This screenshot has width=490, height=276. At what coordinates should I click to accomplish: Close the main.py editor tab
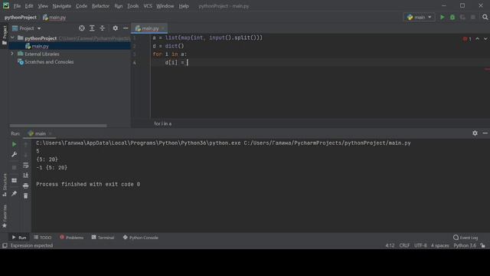pos(163,28)
